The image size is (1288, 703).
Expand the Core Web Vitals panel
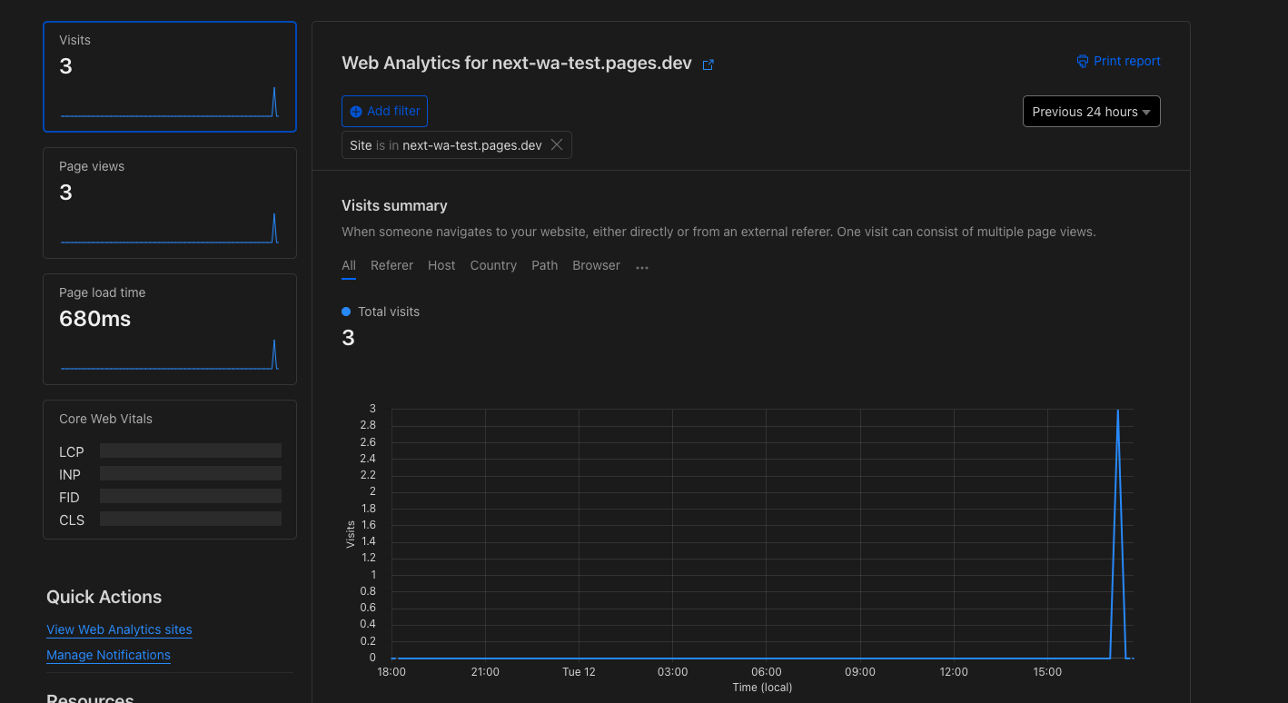(x=169, y=469)
